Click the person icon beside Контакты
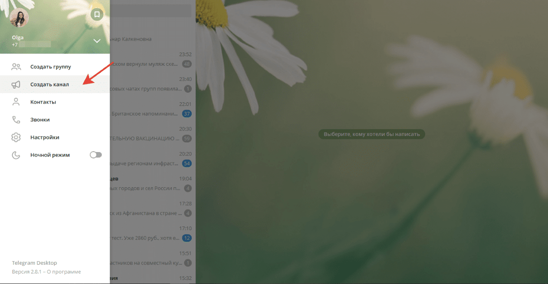The width and height of the screenshot is (548, 284). (x=16, y=102)
